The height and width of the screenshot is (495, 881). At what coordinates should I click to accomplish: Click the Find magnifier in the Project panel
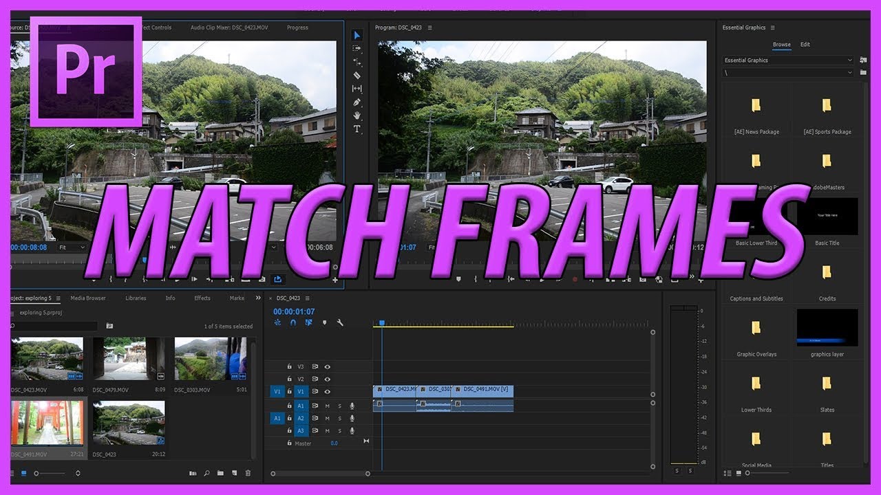[207, 473]
